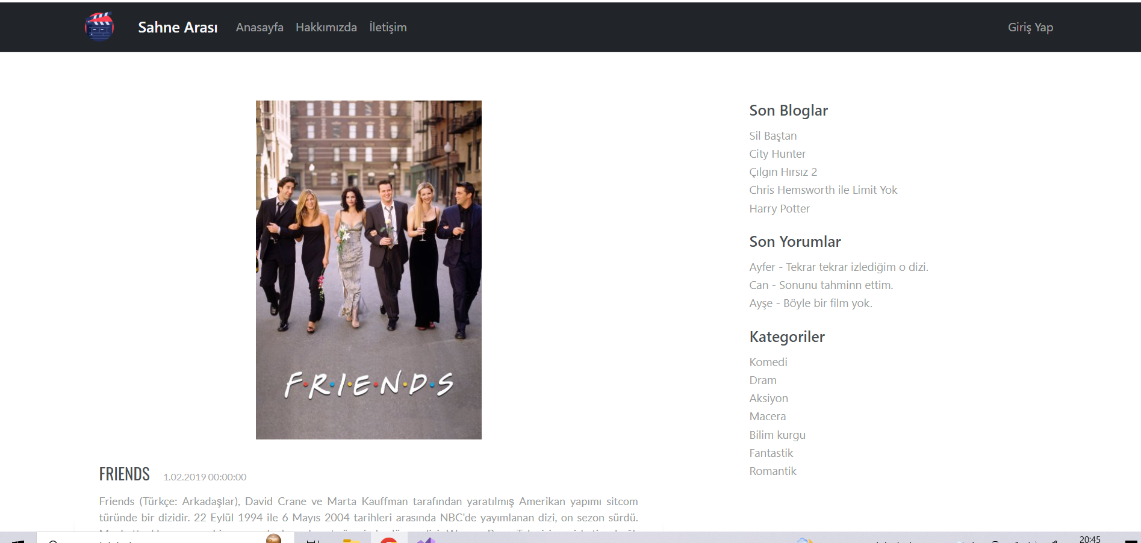Screen dimensions: 1141x543
Task: Select the Bilim kurgu category
Action: pos(777,435)
